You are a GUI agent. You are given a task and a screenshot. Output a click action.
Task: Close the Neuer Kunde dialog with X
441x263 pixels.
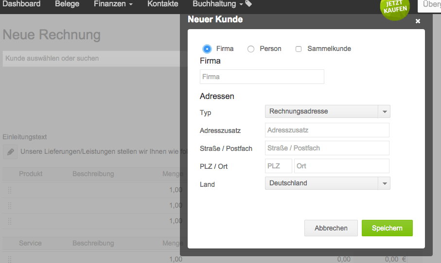(x=418, y=21)
